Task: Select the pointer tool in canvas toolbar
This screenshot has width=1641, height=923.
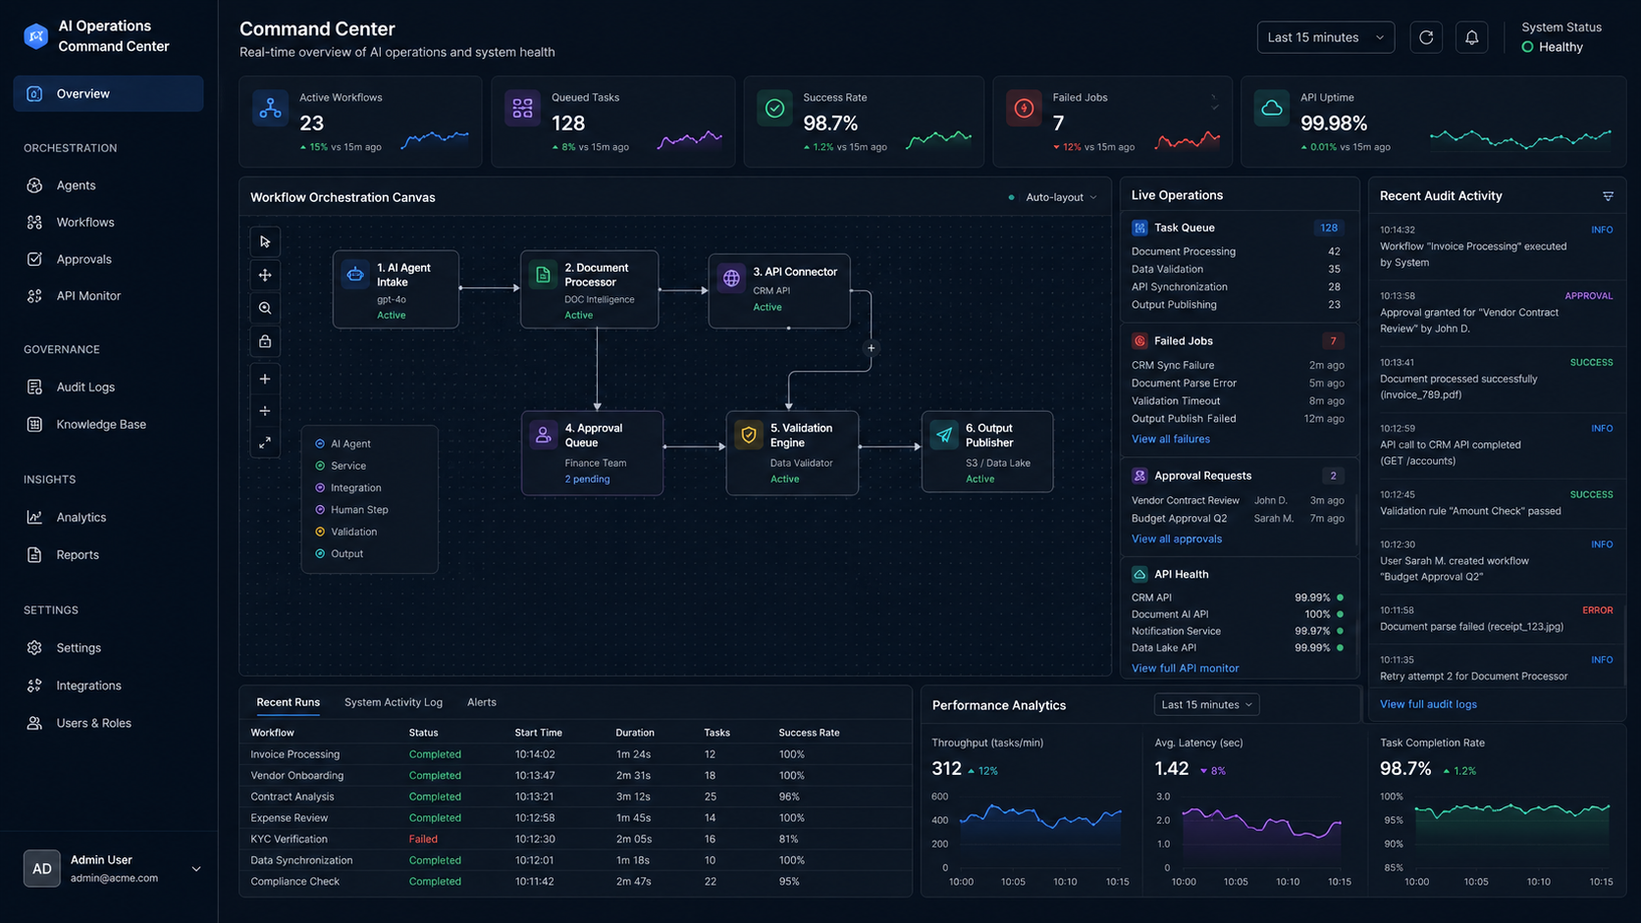Action: click(265, 241)
